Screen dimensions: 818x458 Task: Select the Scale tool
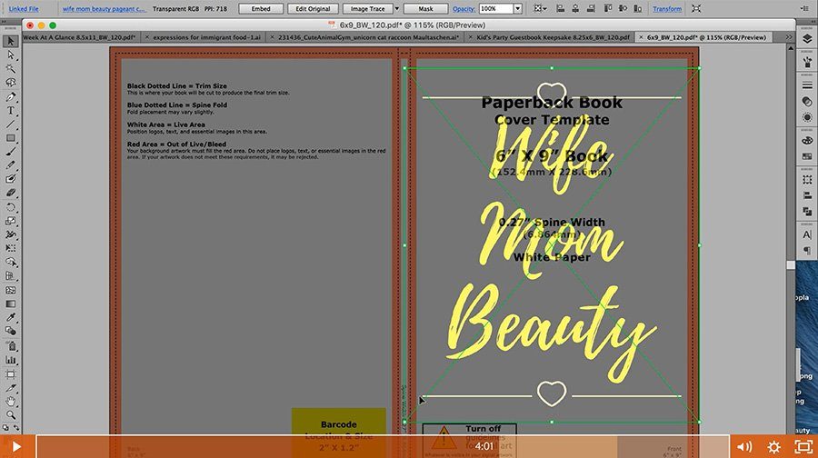(10, 221)
